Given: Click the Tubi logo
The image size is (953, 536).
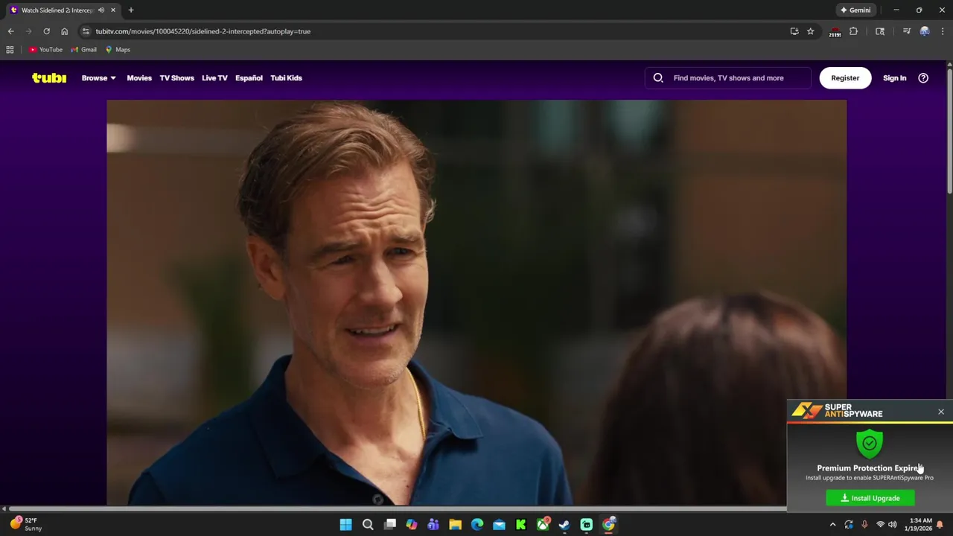Looking at the screenshot, I should click(x=49, y=77).
